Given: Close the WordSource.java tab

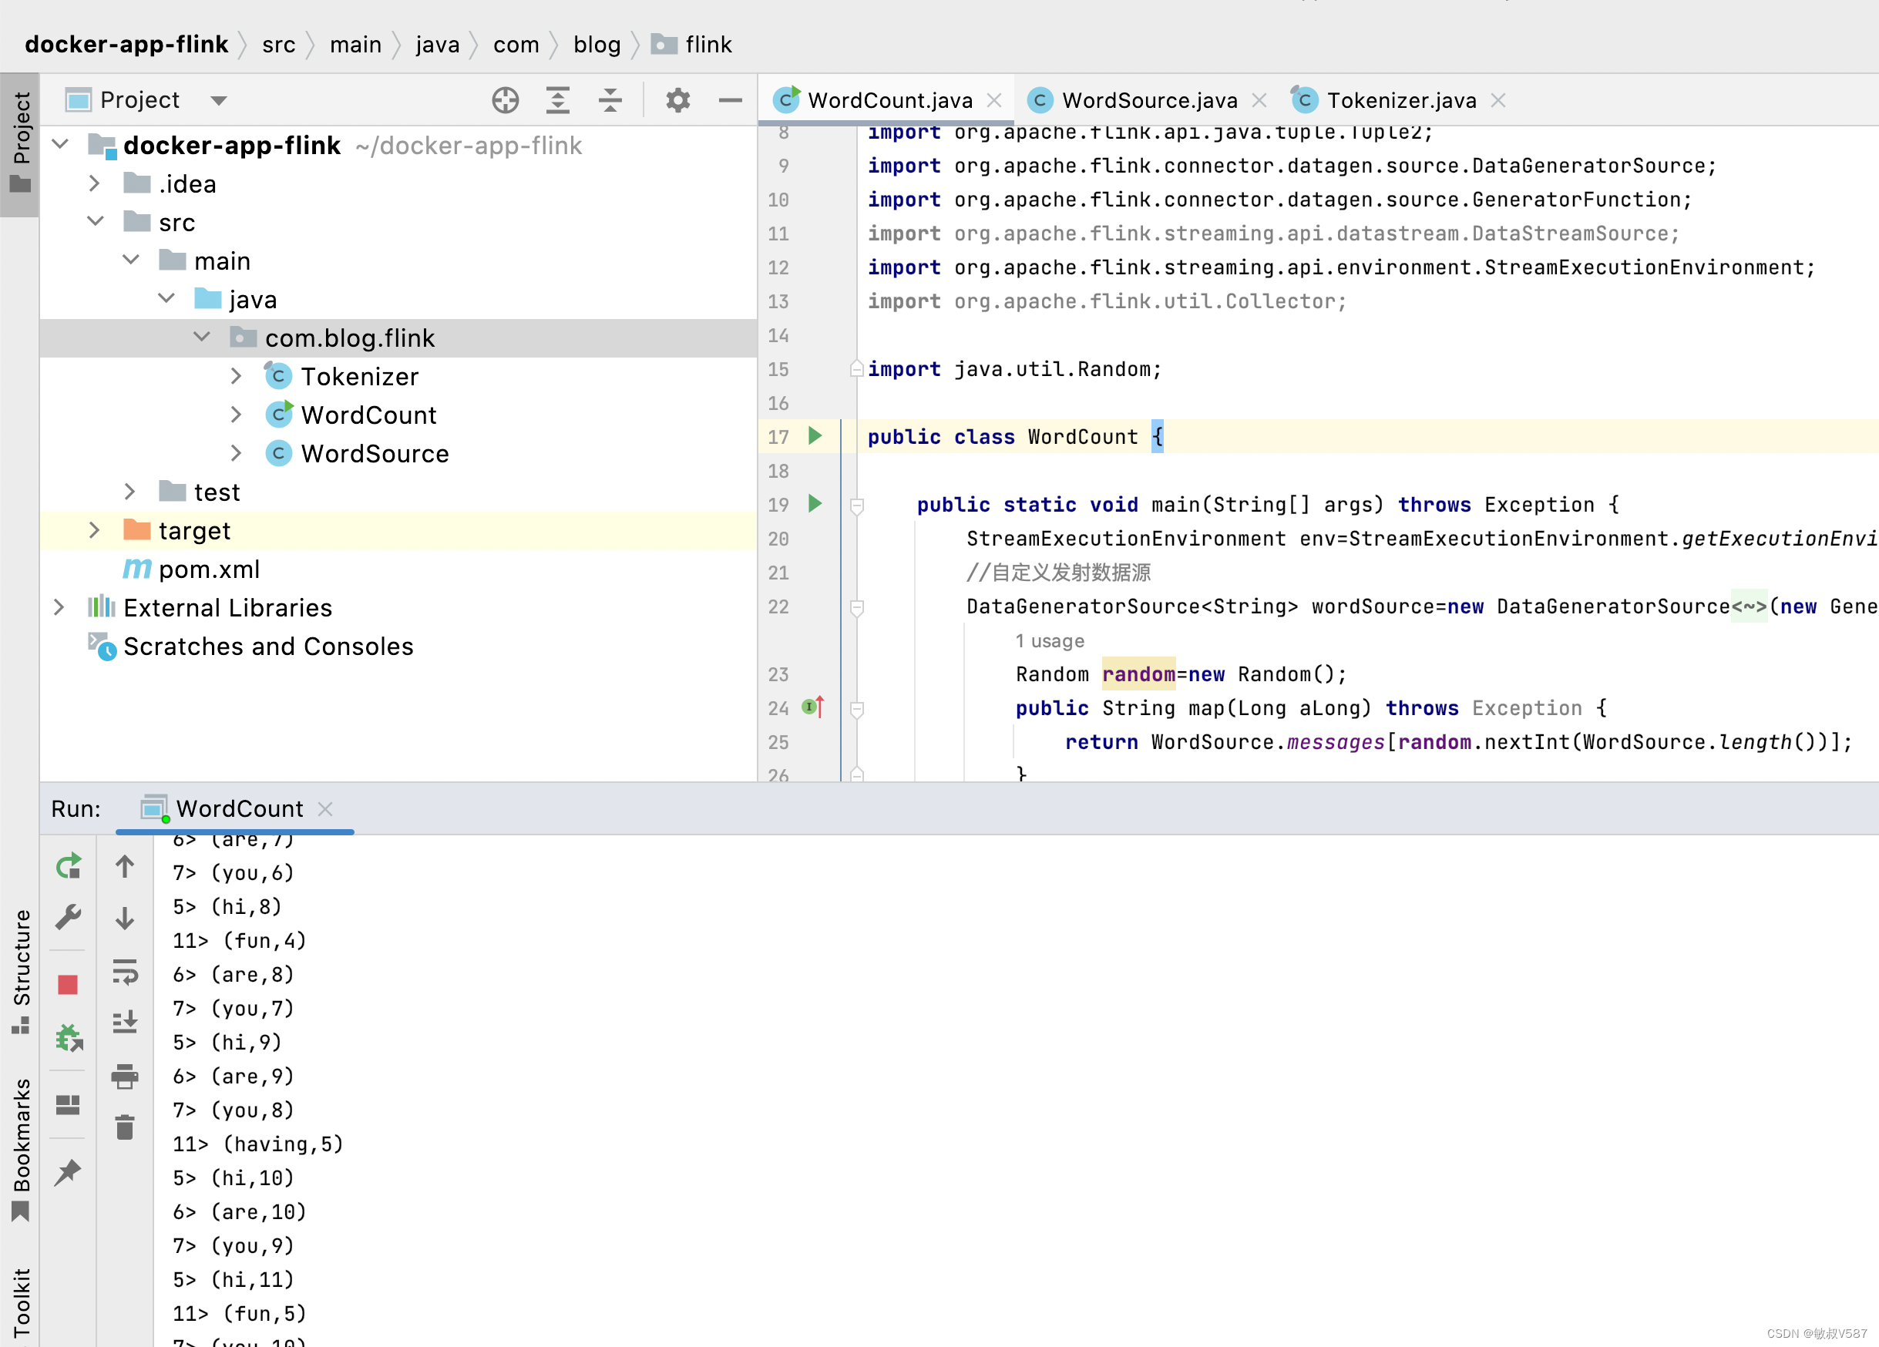Looking at the screenshot, I should 1259,101.
